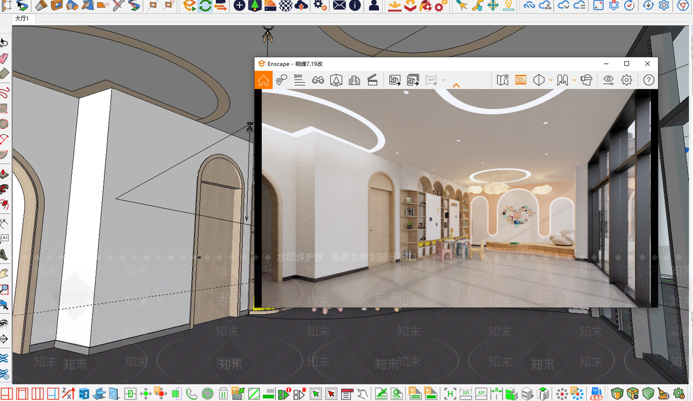
Task: Collapse the Enscape toolbar with orange chevron
Action: [x=456, y=86]
